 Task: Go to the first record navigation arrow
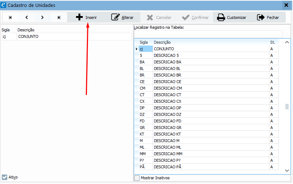coord(10,17)
